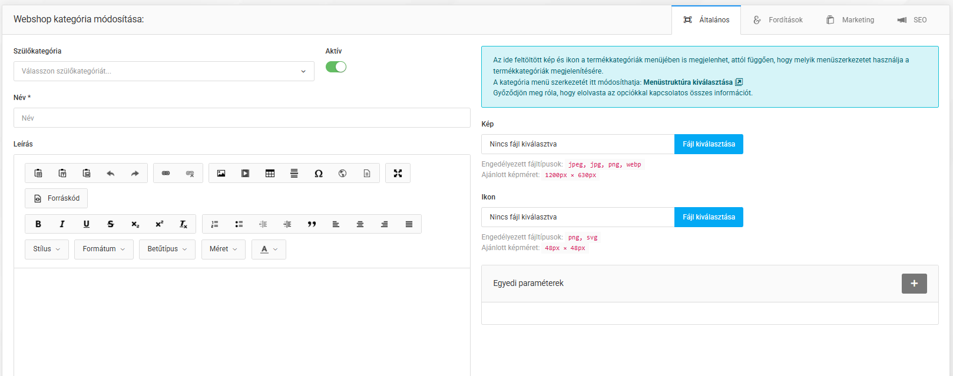Image resolution: width=953 pixels, height=376 pixels.
Task: Apply strikethrough formatting
Action: (111, 224)
